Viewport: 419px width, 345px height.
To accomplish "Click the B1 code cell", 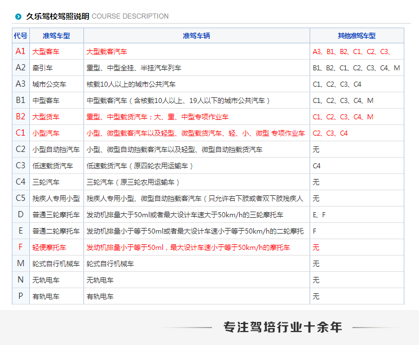I will tap(20, 100).
